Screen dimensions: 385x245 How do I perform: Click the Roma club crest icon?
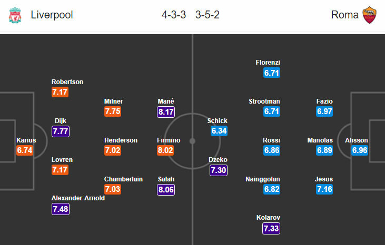tap(370, 15)
